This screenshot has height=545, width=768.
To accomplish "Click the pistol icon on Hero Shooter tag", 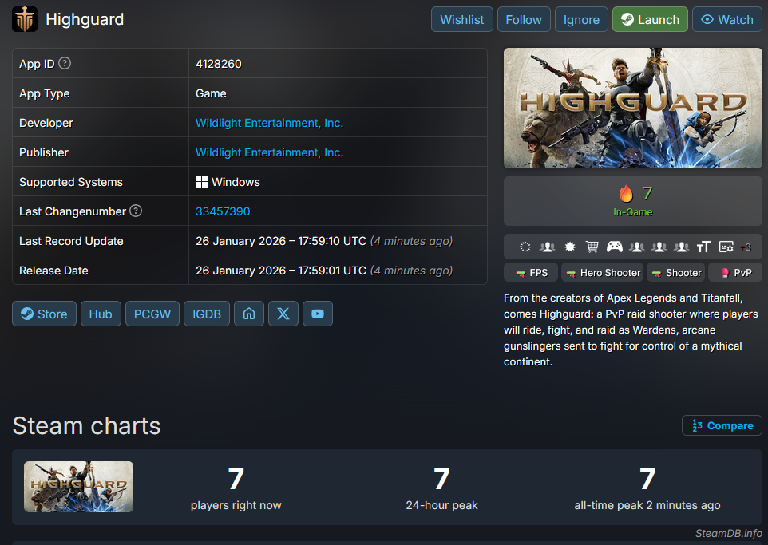I will pyautogui.click(x=571, y=273).
